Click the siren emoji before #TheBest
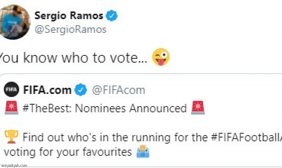This screenshot has height=168, width=282. (x=11, y=108)
